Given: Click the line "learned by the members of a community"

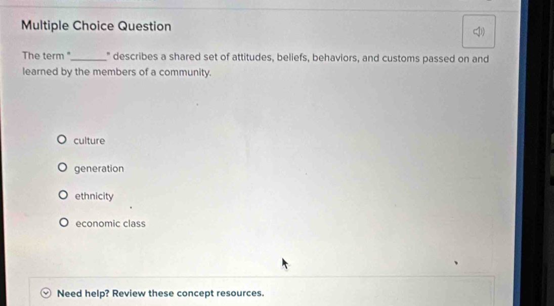Looking at the screenshot, I should [116, 72].
